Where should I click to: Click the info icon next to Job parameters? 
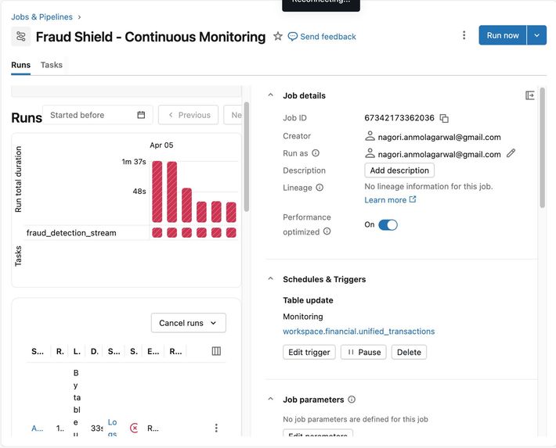click(x=352, y=400)
